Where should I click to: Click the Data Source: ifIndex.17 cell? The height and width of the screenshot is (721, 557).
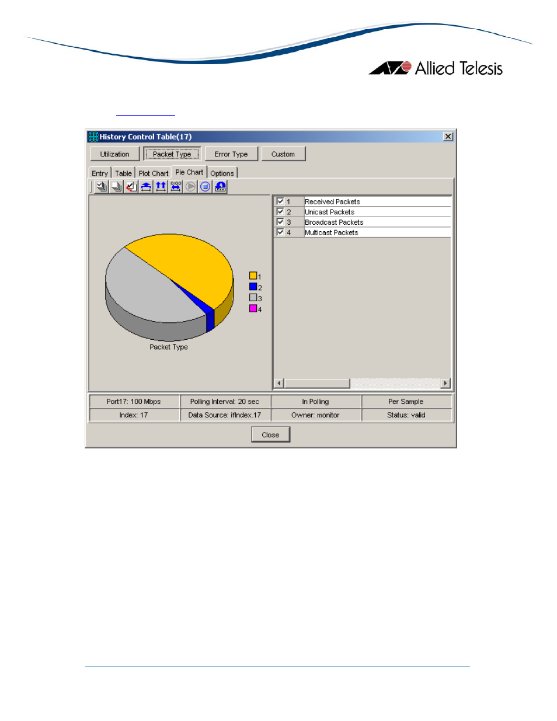click(x=225, y=415)
